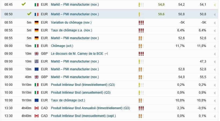Click the green checkmark on 08:50 row
The height and width of the screenshot is (121, 220).
(29, 14)
